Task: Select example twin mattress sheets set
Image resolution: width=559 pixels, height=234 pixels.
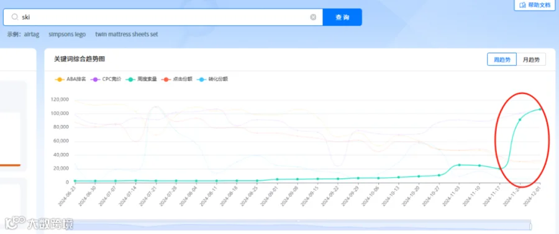Action: 127,35
